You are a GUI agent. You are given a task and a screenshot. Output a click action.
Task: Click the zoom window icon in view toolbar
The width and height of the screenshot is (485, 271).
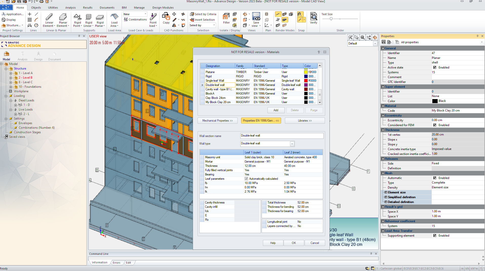(x=357, y=37)
